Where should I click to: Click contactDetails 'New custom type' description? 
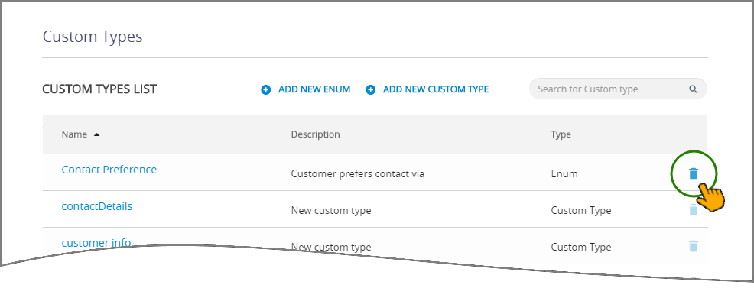pyautogui.click(x=331, y=210)
